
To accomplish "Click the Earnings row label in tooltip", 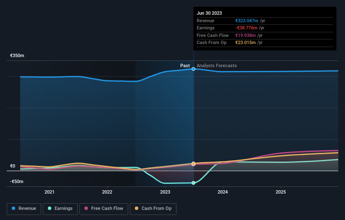I will [205, 28].
